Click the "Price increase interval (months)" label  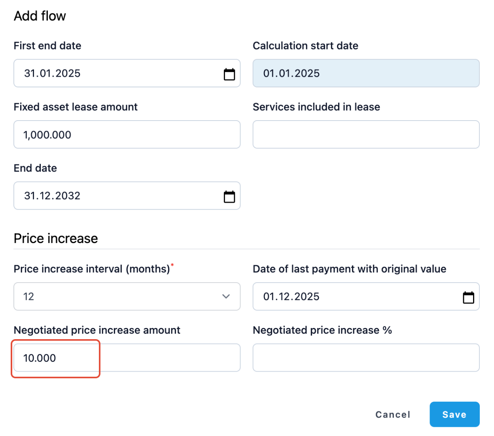point(92,269)
